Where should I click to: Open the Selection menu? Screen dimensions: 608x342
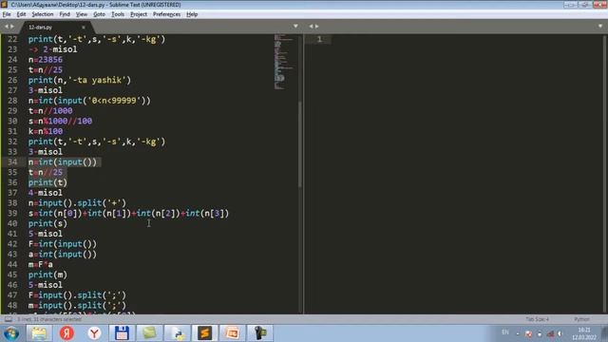tap(42, 14)
